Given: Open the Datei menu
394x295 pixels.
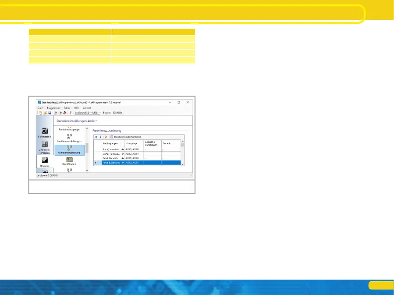Looking at the screenshot, I should [40, 107].
